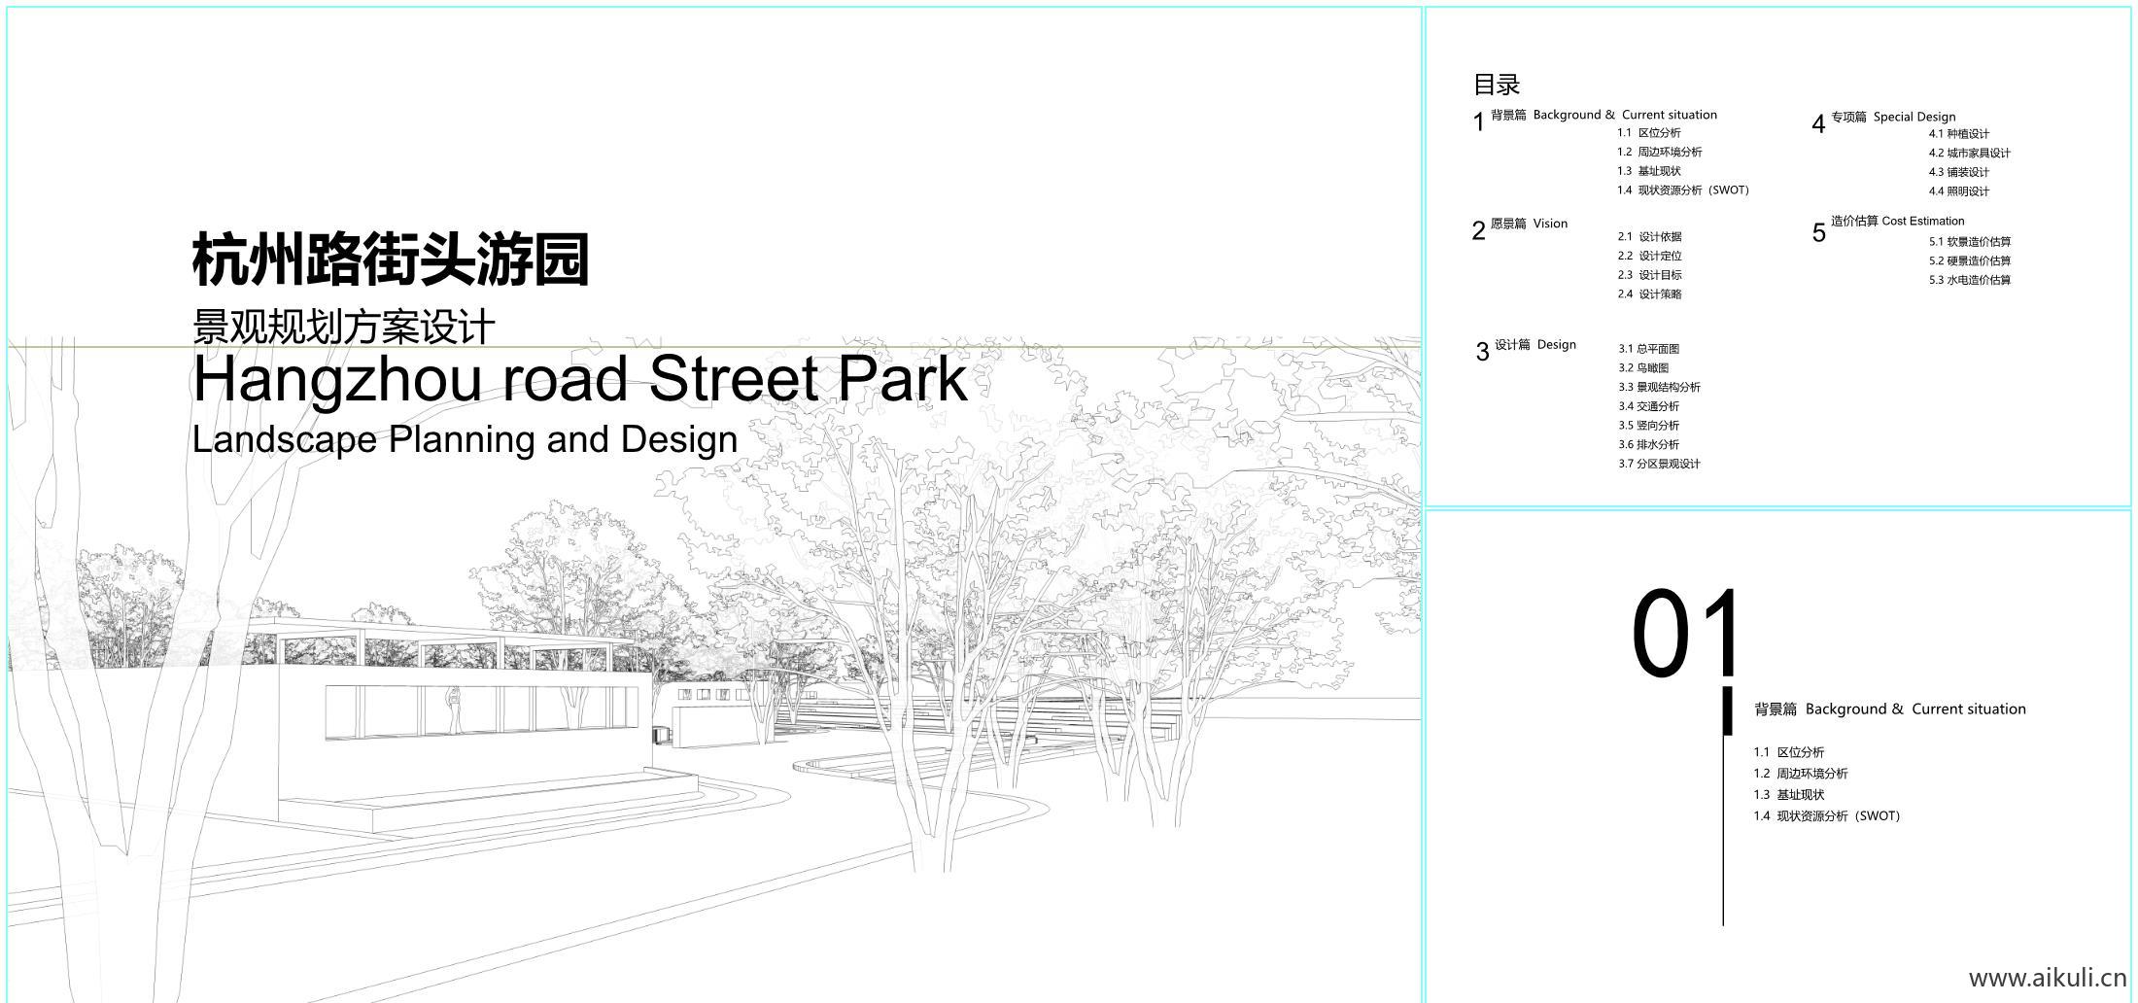Click chapter number "4" beside 专项篇
Viewport: 2138px width, 1003px height.
1818,124
